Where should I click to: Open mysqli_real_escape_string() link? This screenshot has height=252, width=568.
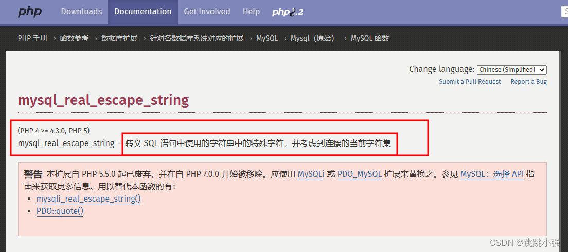(x=88, y=199)
